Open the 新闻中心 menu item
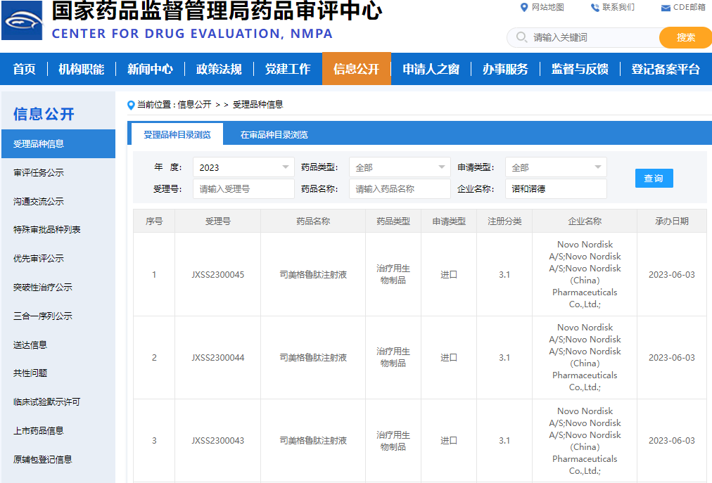The width and height of the screenshot is (712, 483). click(x=150, y=69)
